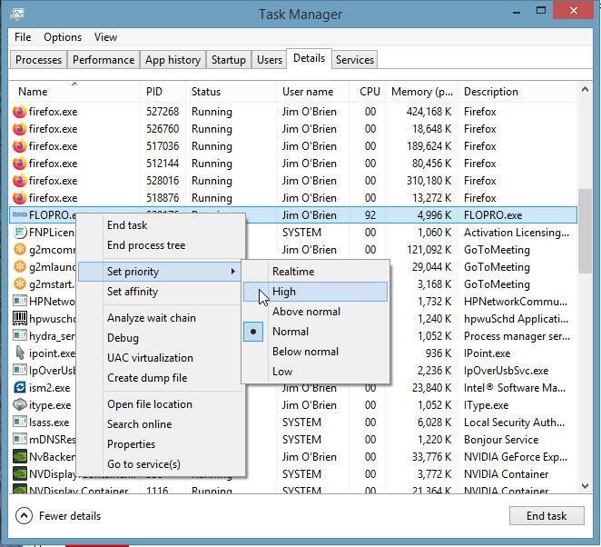Screen dimensions: 601x547
Task: Click the ism2.exe process icon
Action: click(x=20, y=388)
